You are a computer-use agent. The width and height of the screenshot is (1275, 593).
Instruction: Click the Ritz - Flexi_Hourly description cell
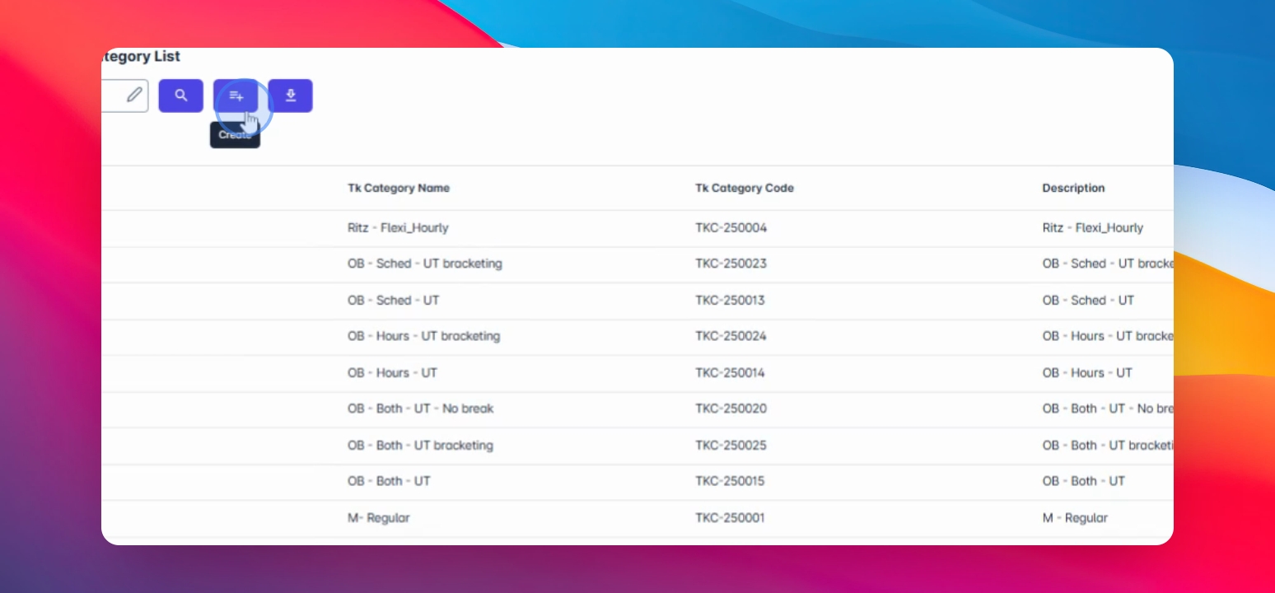point(1093,227)
